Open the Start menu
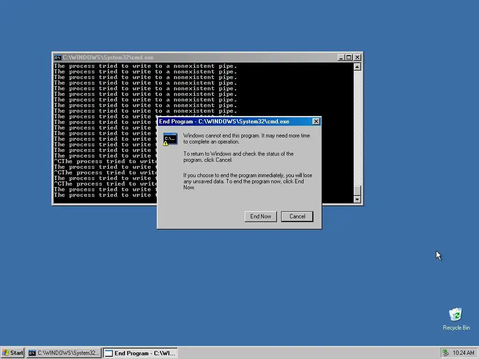 13,353
